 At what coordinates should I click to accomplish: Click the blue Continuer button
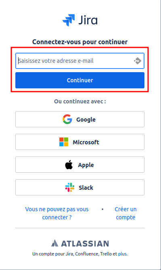[x=80, y=80]
